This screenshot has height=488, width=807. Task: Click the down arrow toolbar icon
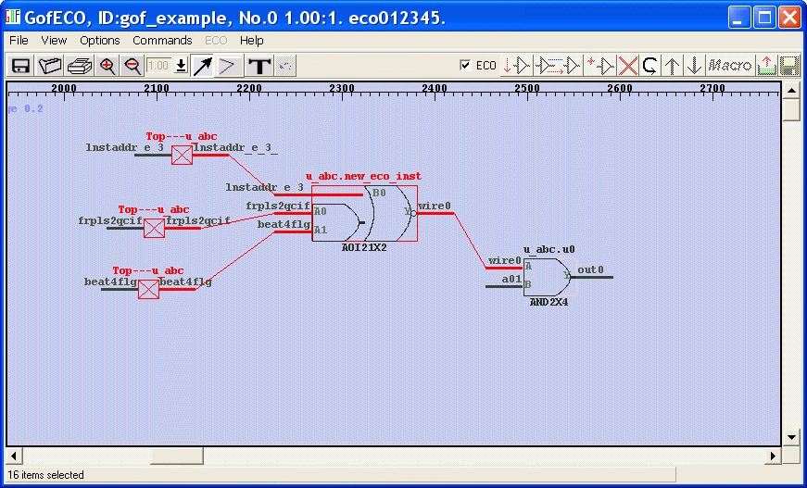click(x=694, y=66)
